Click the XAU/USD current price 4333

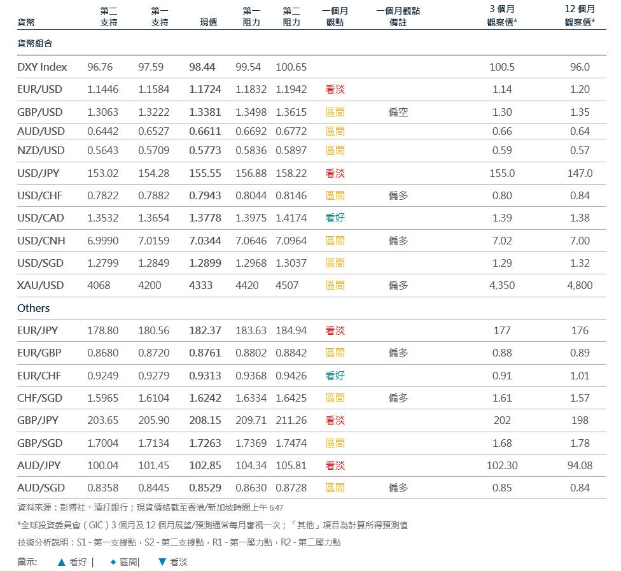(x=200, y=285)
